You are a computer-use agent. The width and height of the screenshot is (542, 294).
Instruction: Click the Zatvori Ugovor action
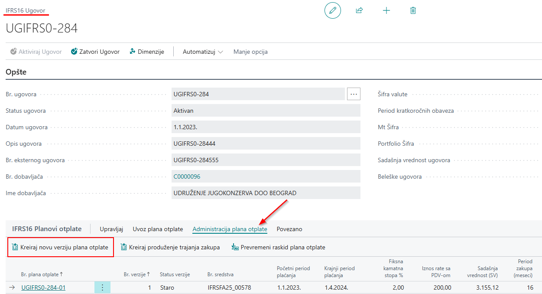pyautogui.click(x=95, y=52)
